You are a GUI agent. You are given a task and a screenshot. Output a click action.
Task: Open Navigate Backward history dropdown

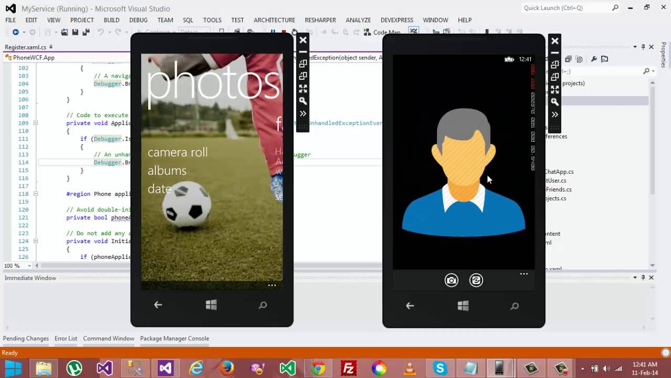(x=24, y=32)
